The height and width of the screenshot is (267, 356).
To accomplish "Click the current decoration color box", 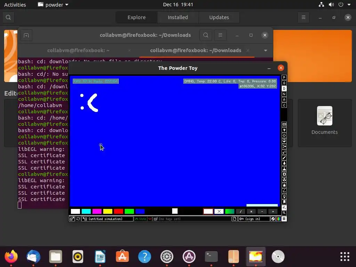I will point(175,211).
